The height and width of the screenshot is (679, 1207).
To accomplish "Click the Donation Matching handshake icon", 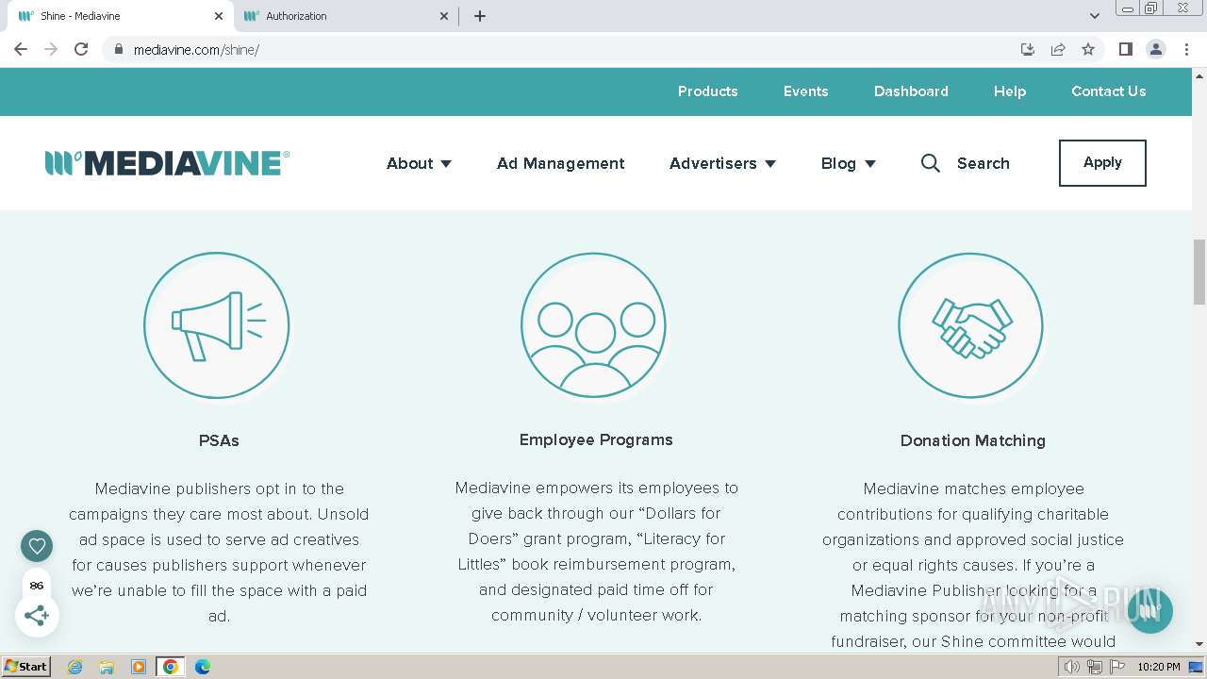I will [971, 325].
